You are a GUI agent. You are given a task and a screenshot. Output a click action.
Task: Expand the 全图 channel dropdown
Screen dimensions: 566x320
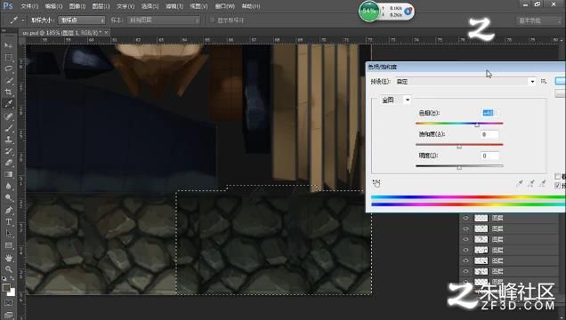tap(396, 100)
